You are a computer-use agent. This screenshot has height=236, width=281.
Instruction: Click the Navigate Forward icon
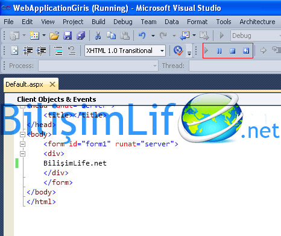pos(204,36)
